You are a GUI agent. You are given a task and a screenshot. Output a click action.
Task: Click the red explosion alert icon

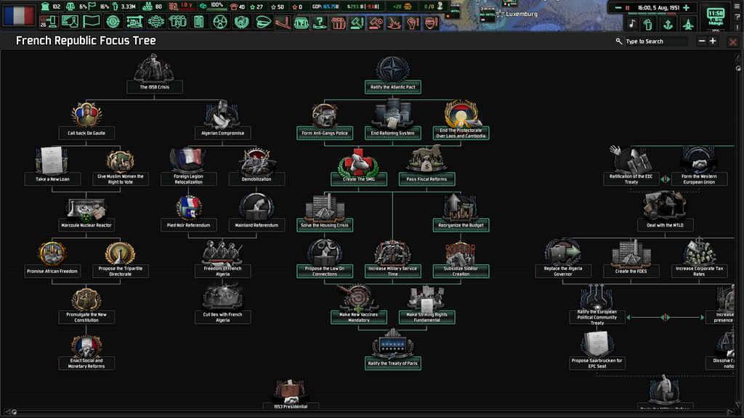[x=394, y=22]
